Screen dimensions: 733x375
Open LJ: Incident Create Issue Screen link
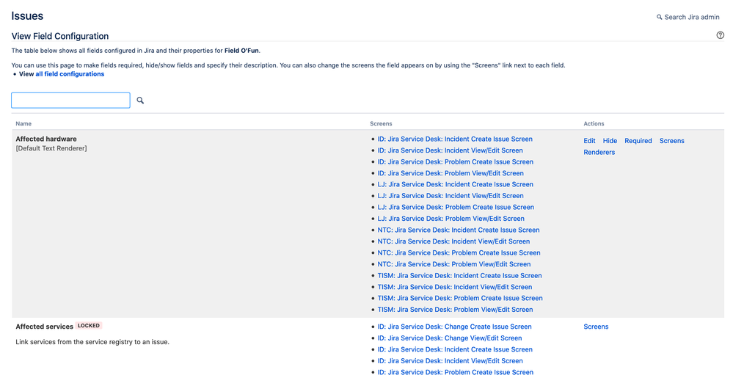[x=456, y=184]
